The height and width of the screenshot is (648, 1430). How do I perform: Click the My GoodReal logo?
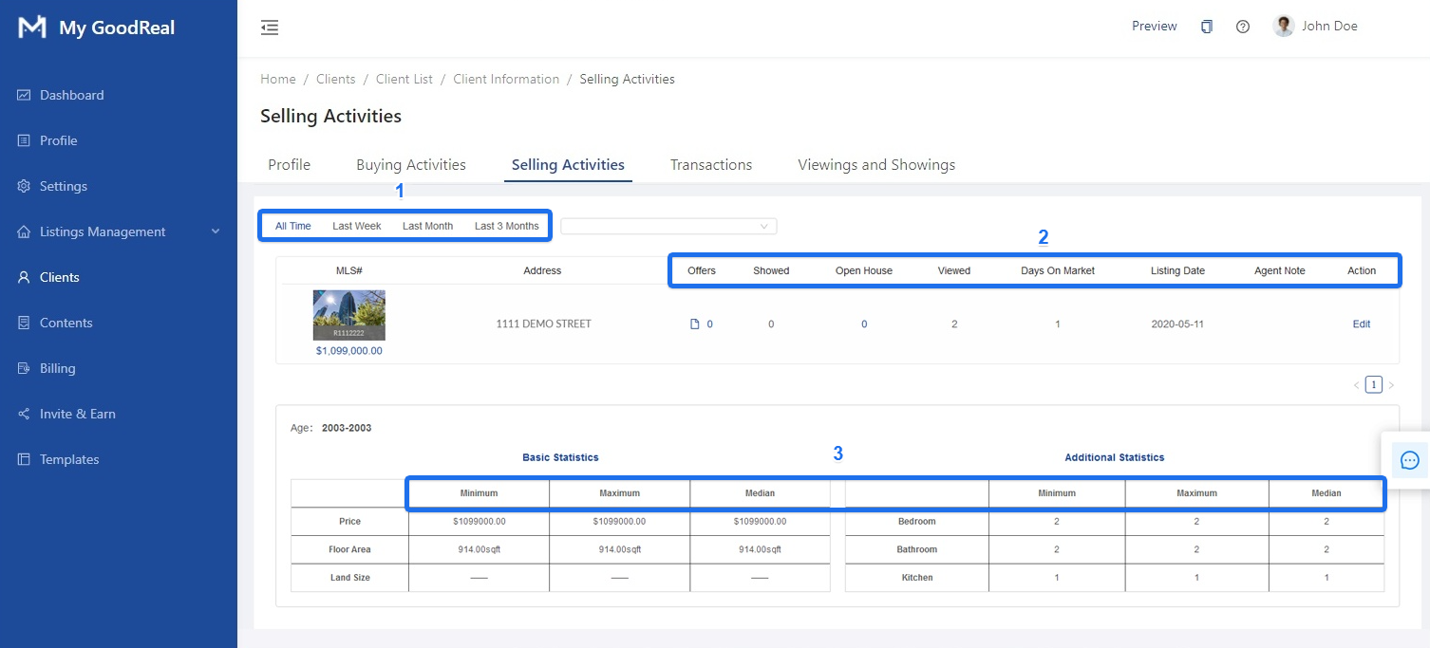coord(32,28)
